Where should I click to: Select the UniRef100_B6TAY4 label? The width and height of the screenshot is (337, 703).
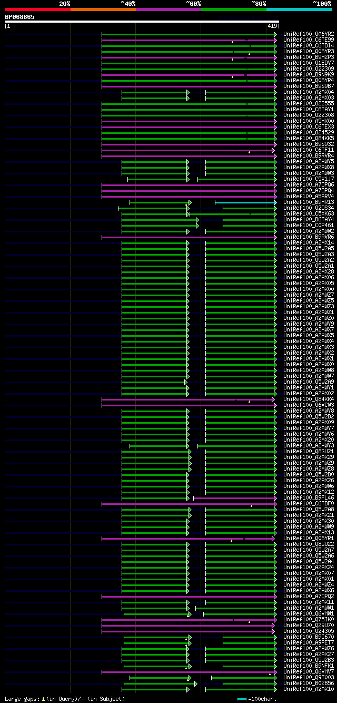[309, 220]
